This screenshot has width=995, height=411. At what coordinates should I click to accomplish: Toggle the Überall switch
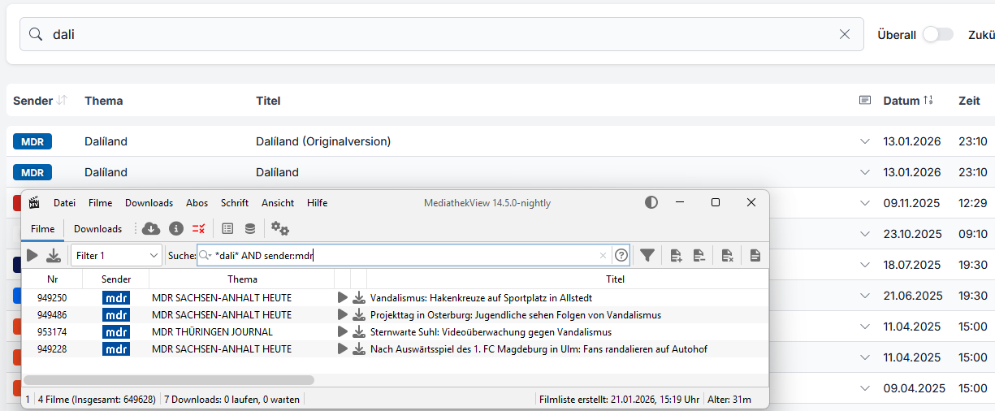click(x=937, y=35)
